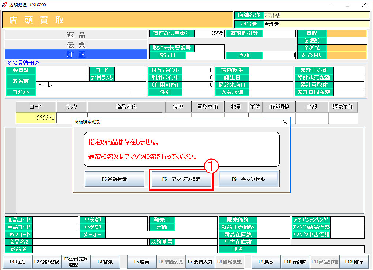Select the 伝票 mode row
Image resolution: width=373 pixels, height=270 pixels.
click(x=76, y=45)
